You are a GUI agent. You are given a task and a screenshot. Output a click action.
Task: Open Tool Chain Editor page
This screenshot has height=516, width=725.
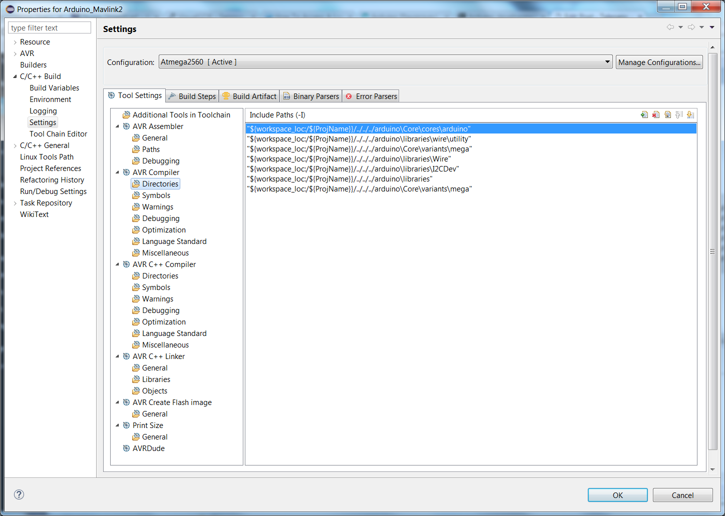pyautogui.click(x=58, y=134)
